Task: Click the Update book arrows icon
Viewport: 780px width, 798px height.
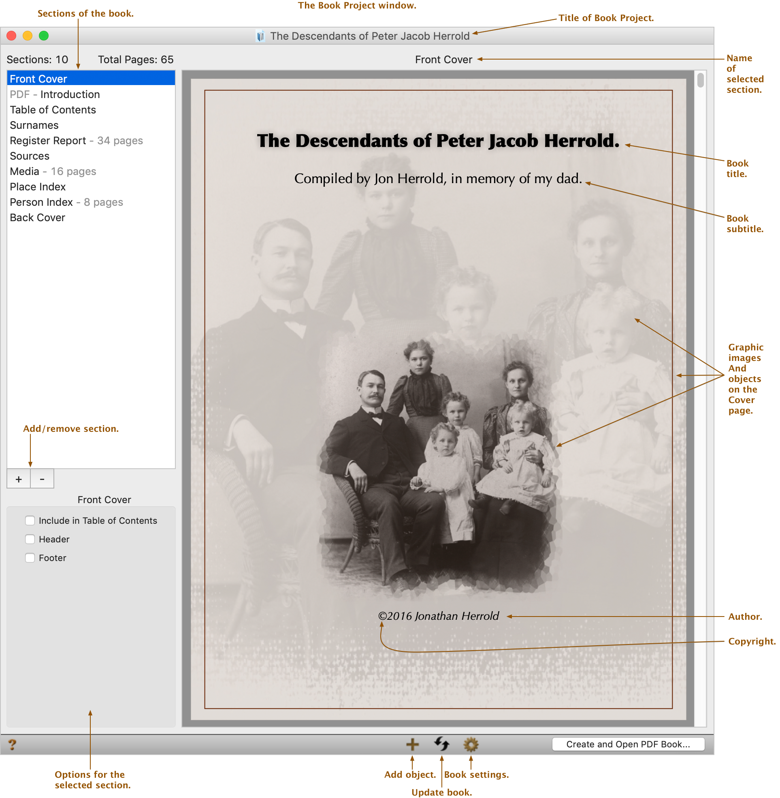Action: coord(441,743)
